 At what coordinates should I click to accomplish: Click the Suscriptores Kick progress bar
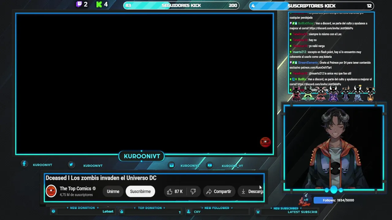tap(311, 5)
